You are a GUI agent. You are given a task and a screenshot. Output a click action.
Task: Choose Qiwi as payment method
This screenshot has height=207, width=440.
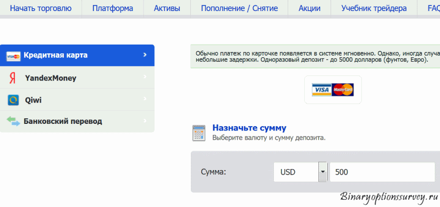pos(77,100)
